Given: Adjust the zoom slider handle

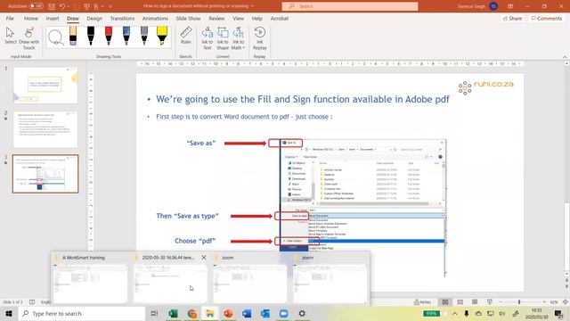Looking at the screenshot, I should coord(519,302).
